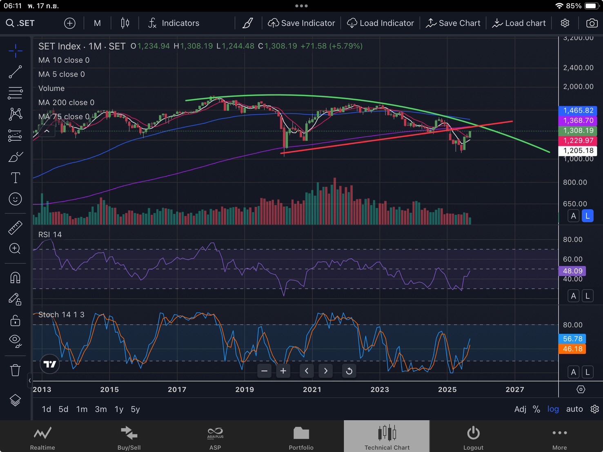Viewport: 603px width, 452px height.
Task: Open the Fibonacci retracement tools
Action: (15, 93)
